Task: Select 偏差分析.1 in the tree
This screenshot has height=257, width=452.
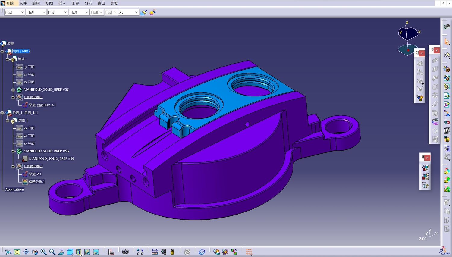Action: (36, 182)
